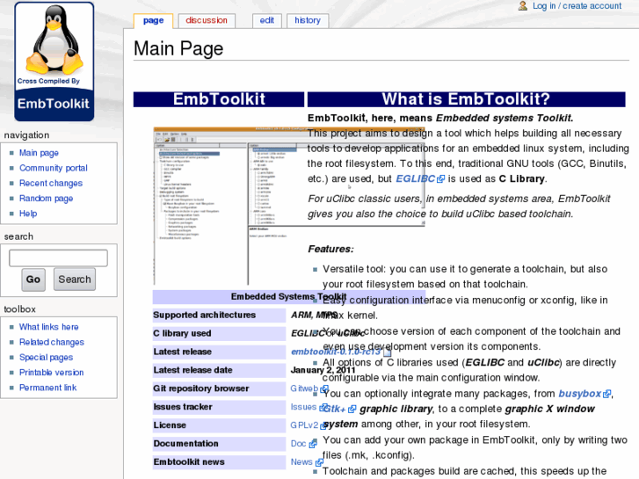Image resolution: width=639 pixels, height=479 pixels.
Task: Go to Recent changes
Action: point(50,183)
